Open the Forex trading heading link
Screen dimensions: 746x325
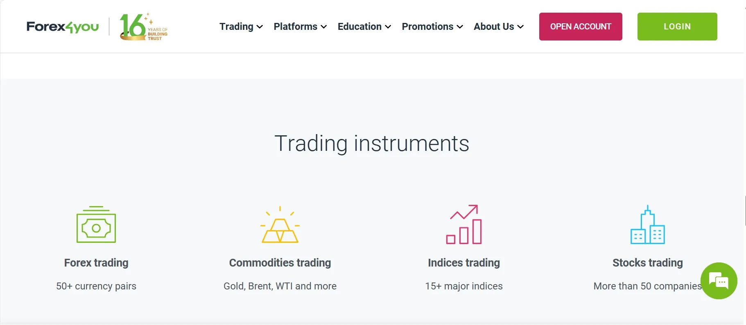(x=96, y=263)
